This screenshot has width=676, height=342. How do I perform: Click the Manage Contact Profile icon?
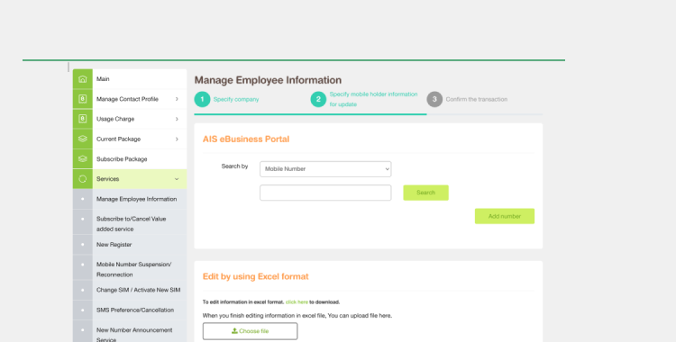[83, 99]
